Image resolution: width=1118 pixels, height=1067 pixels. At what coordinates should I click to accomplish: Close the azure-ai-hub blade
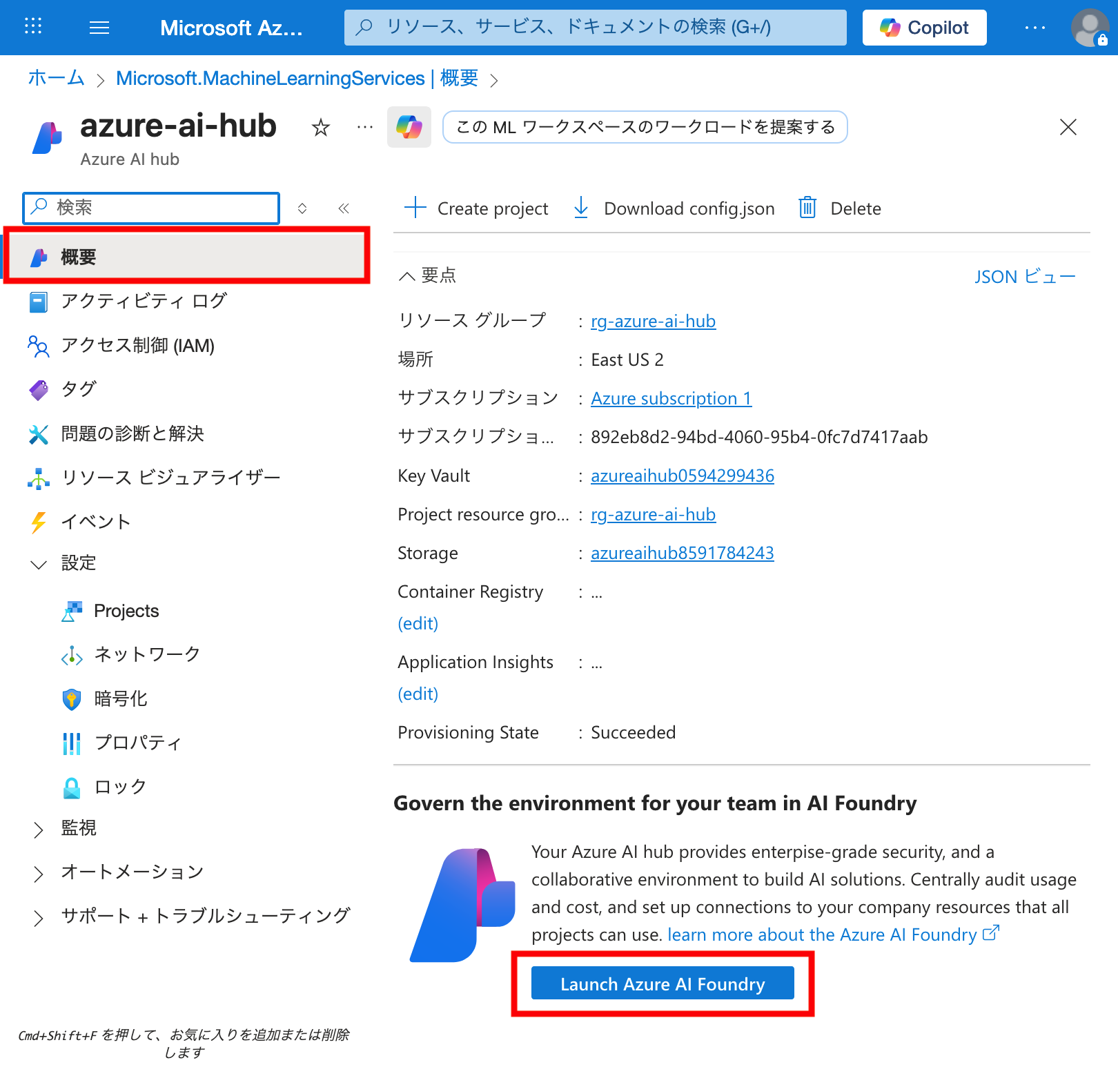(1068, 127)
